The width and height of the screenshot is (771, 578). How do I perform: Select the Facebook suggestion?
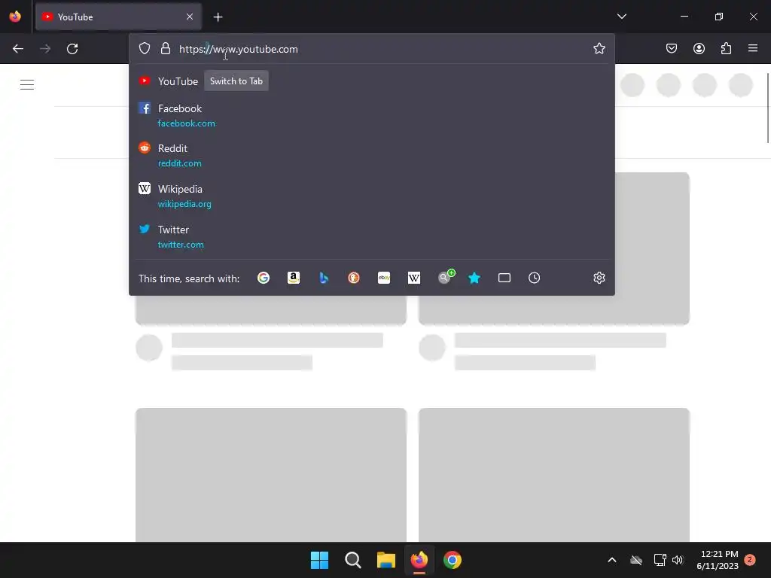click(x=372, y=115)
